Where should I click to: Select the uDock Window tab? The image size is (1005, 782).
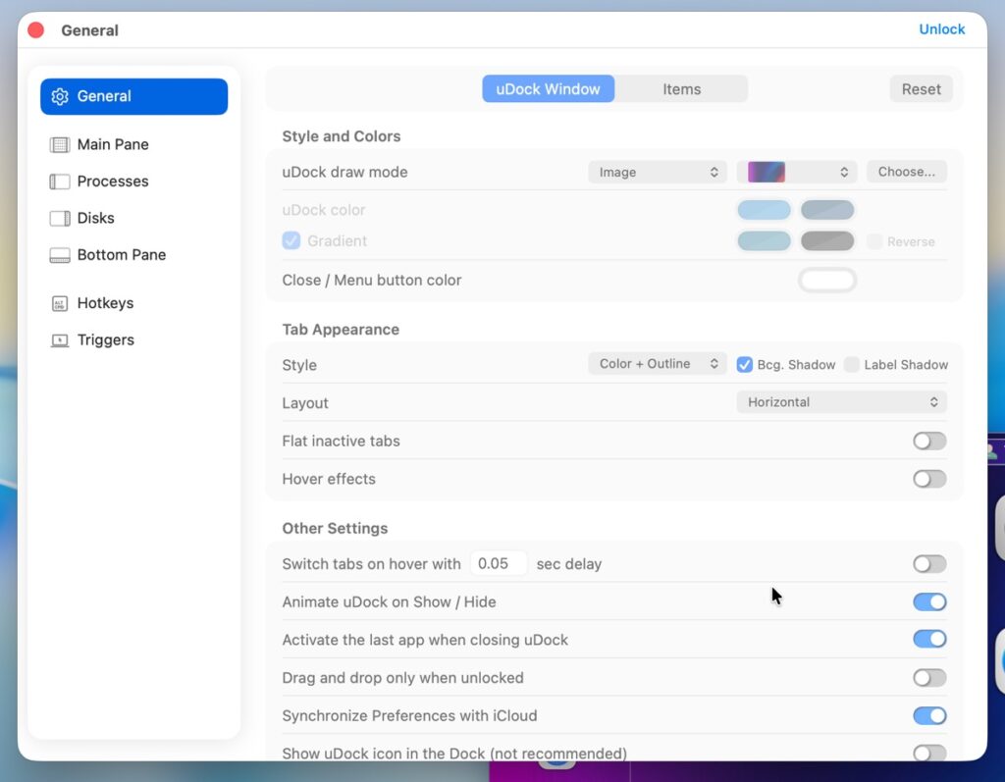tap(548, 89)
